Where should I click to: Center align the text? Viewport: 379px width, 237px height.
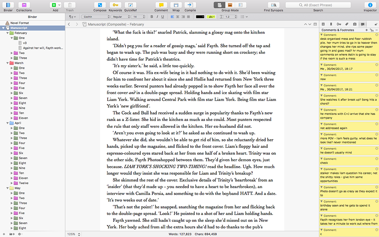pyautogui.click(x=178, y=17)
